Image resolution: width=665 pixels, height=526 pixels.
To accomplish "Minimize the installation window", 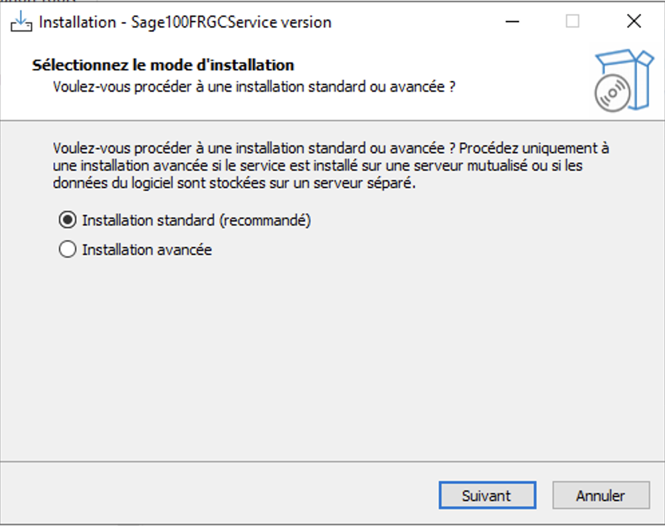I will (512, 21).
